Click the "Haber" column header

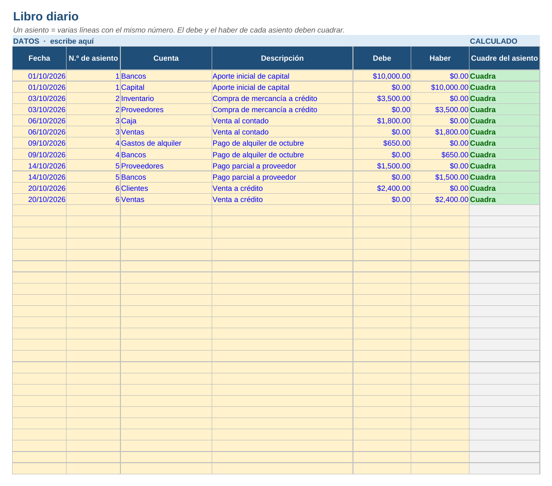tap(440, 58)
